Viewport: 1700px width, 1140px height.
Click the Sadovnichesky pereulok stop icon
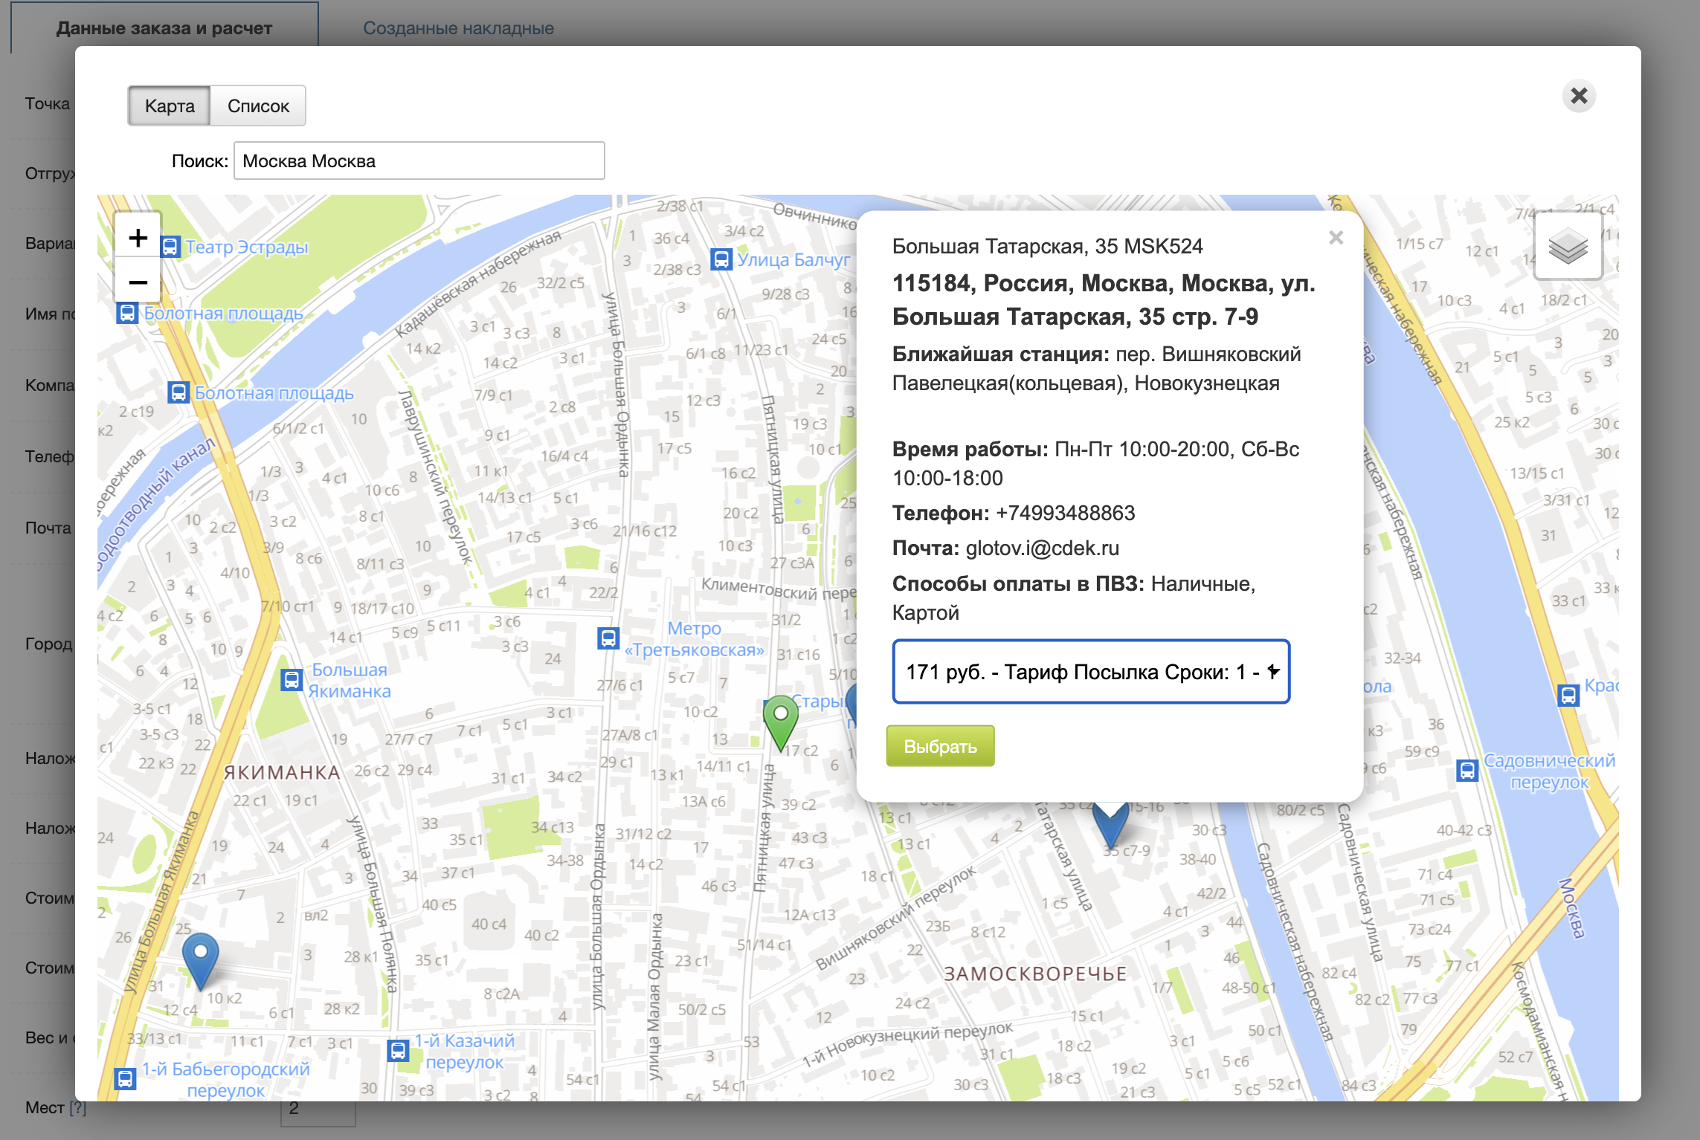[1466, 770]
